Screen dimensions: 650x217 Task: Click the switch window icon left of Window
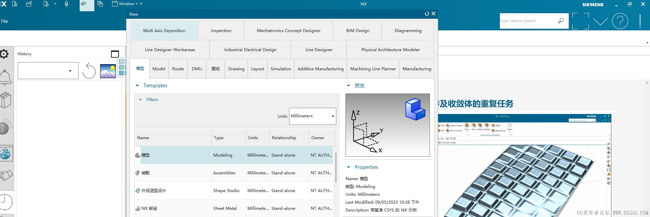click(100, 4)
